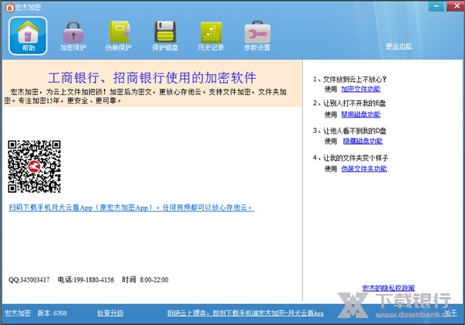Click the 禁用磁盘功能 link
Viewport: 465px width, 325px height.
(x=360, y=115)
